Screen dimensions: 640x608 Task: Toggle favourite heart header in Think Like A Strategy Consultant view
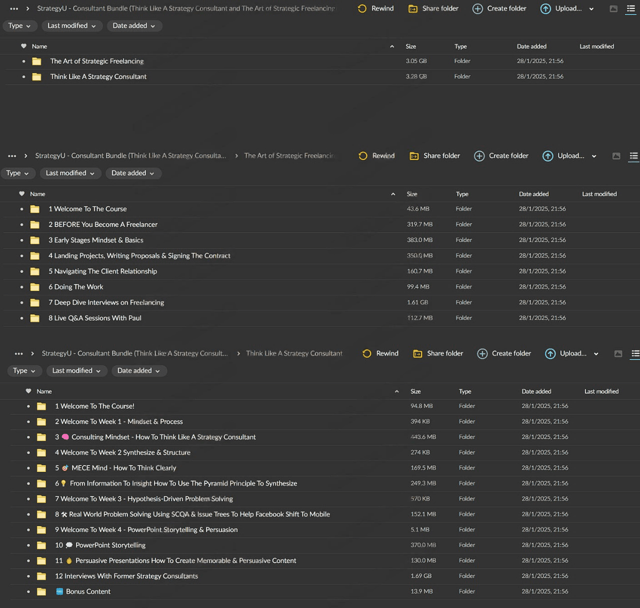[x=28, y=391]
